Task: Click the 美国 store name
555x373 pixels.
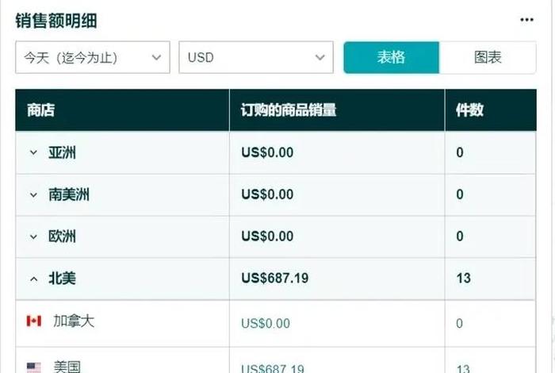Action: 67,367
